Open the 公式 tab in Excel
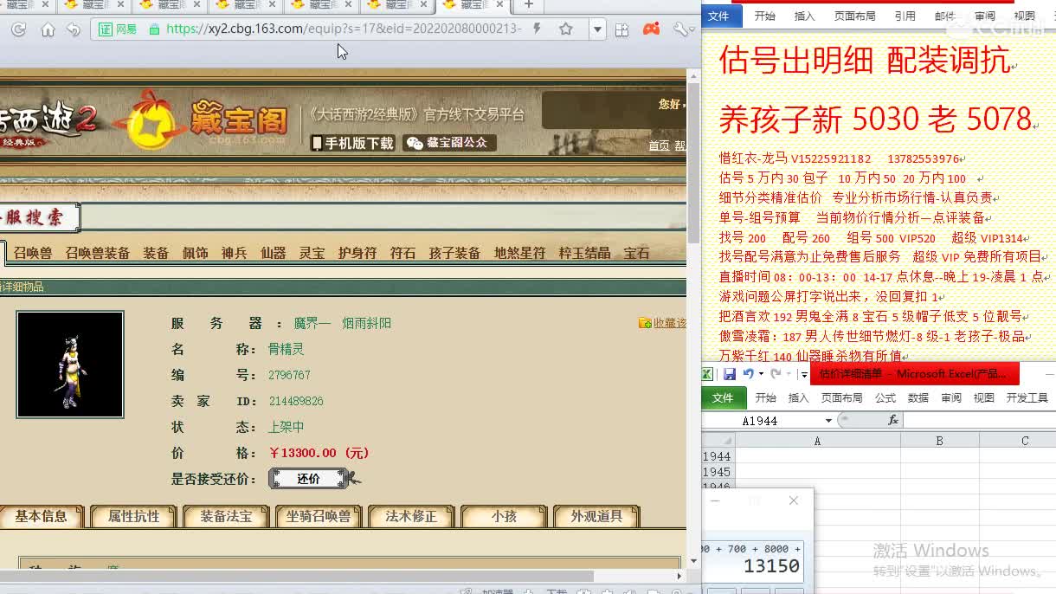Image resolution: width=1056 pixels, height=594 pixels. [x=885, y=397]
